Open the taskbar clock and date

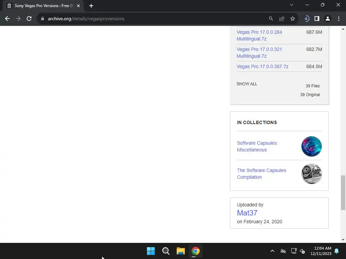321,251
